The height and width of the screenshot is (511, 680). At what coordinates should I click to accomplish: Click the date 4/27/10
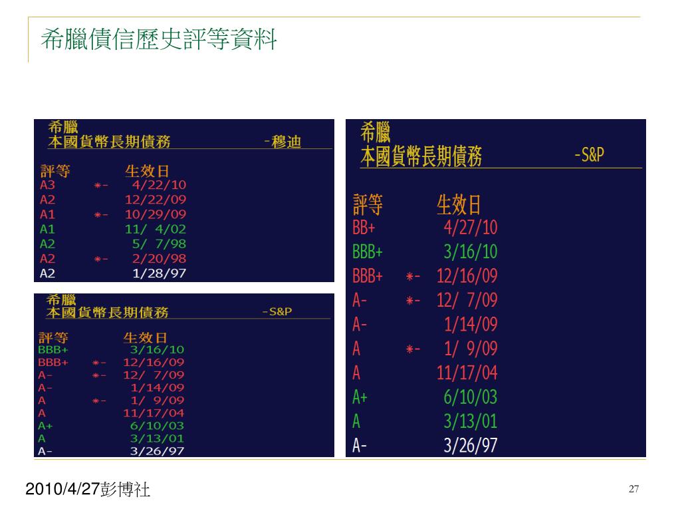(471, 228)
